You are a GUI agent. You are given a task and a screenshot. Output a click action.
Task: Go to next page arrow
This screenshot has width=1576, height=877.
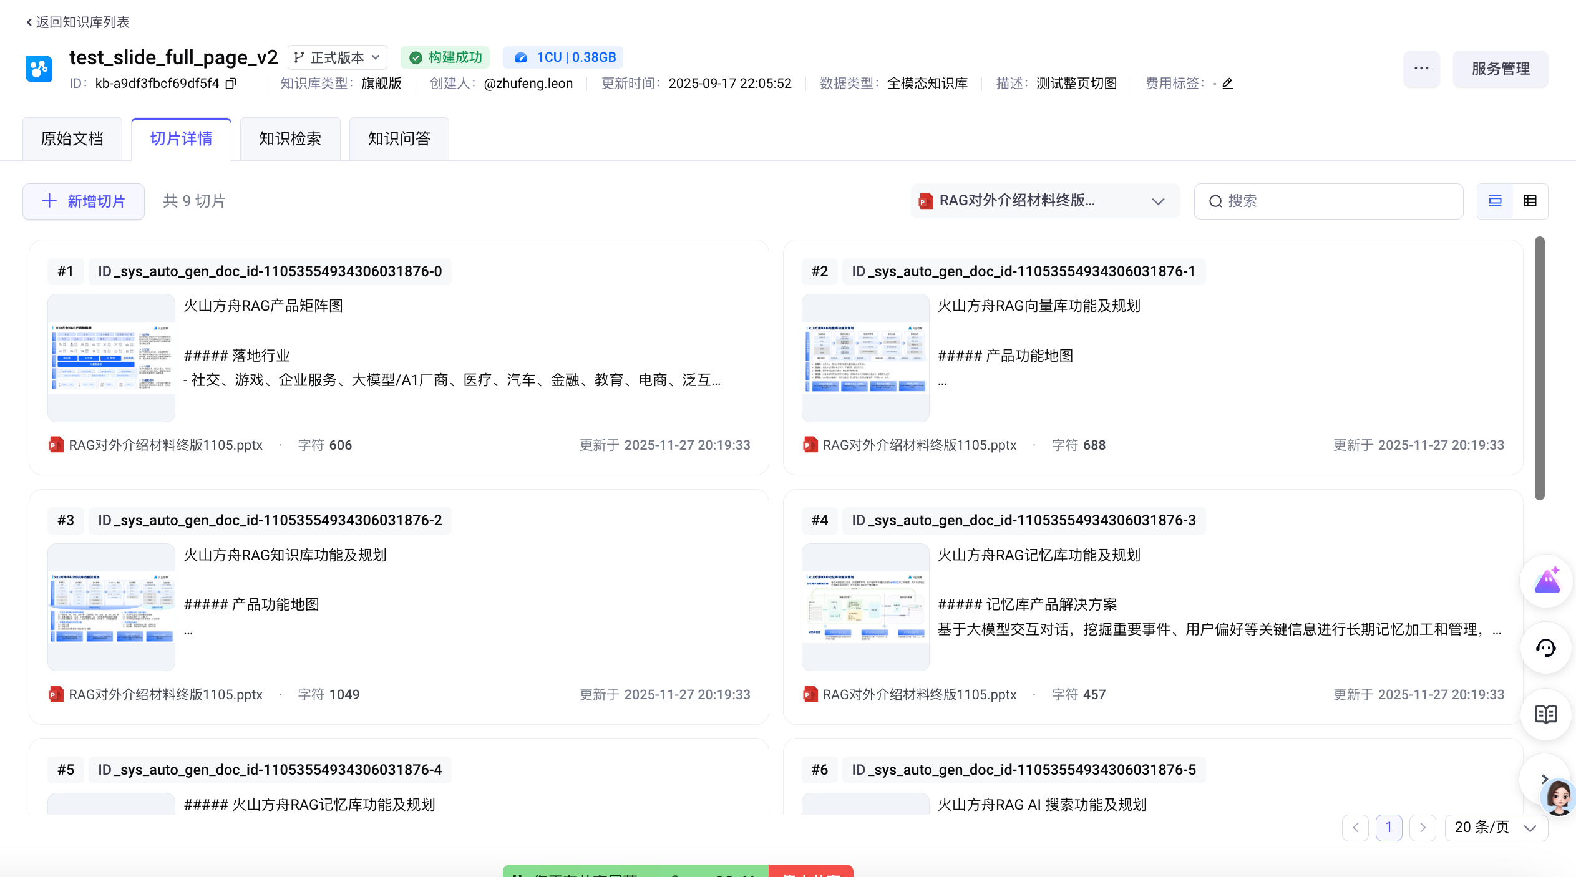pos(1423,828)
